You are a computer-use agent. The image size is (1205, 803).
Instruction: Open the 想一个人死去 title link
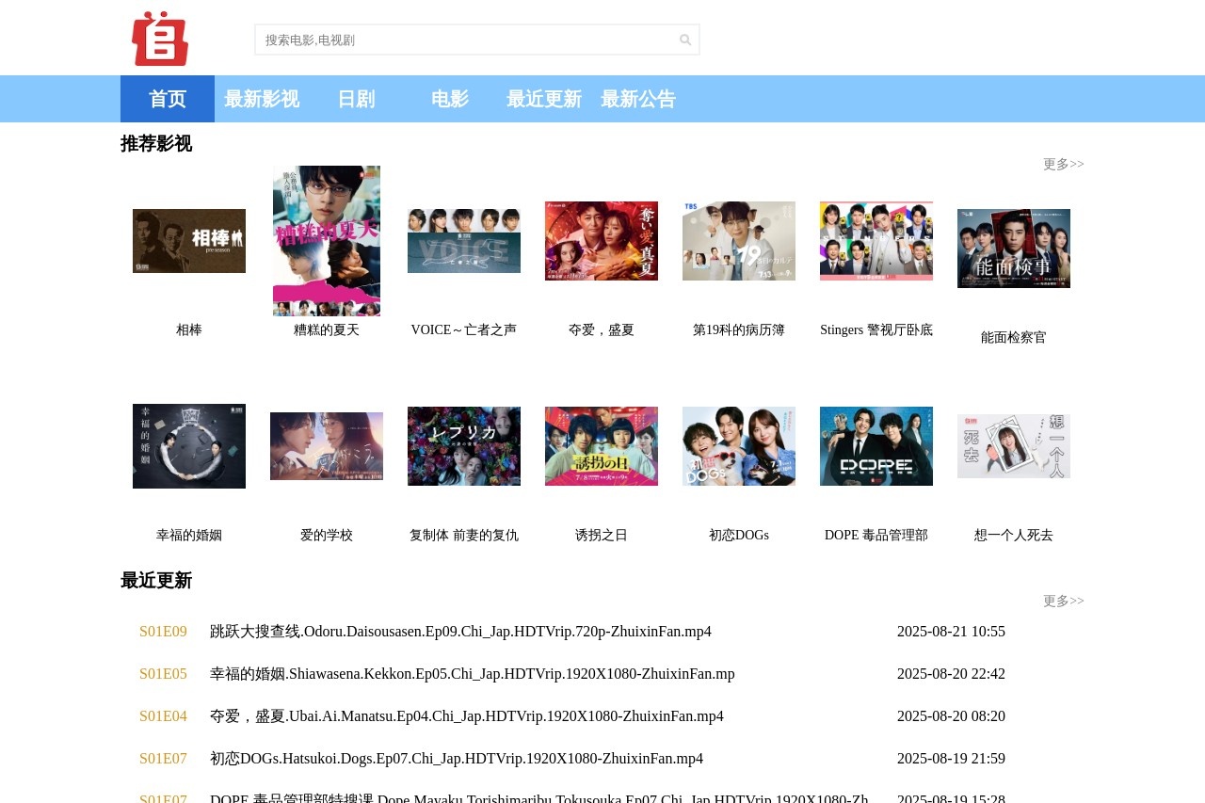1014,536
